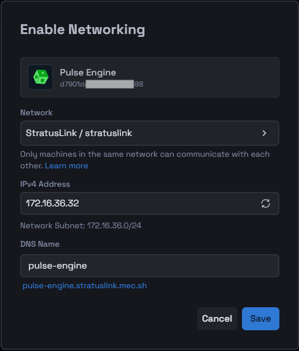Click the IPv4 Address field 172.16.36.32

tap(150, 203)
